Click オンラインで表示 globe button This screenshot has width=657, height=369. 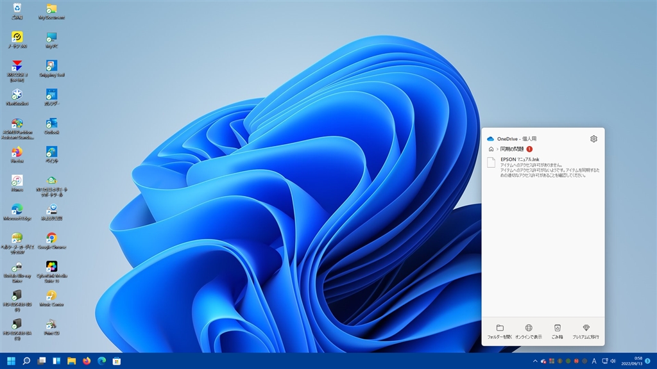tap(529, 331)
